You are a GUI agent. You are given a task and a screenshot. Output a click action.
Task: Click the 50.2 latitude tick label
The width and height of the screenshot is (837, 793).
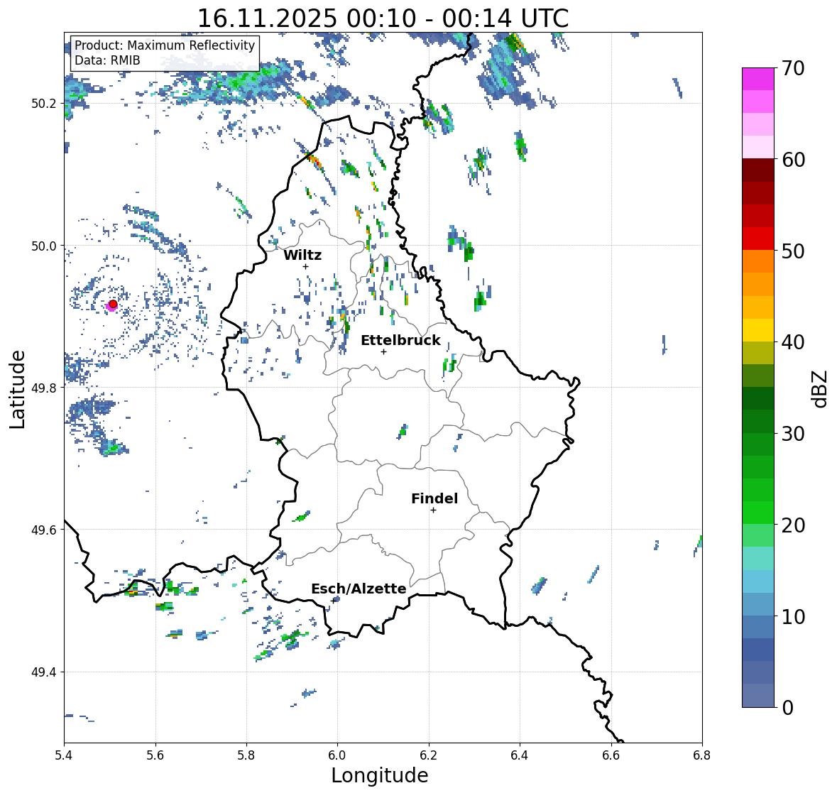(x=44, y=104)
